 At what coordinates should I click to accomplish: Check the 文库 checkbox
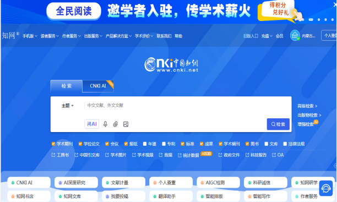pos(266,144)
